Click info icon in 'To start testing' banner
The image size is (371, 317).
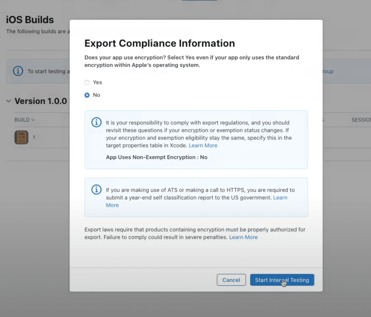click(18, 71)
